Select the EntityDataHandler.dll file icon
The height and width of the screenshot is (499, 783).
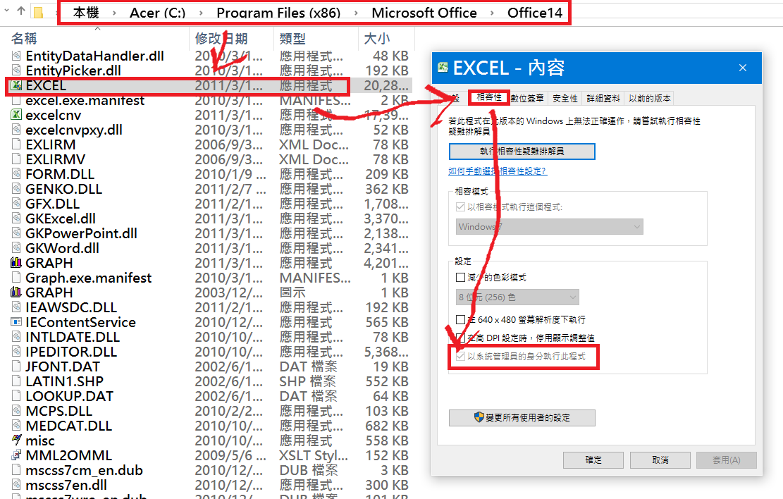(16, 56)
